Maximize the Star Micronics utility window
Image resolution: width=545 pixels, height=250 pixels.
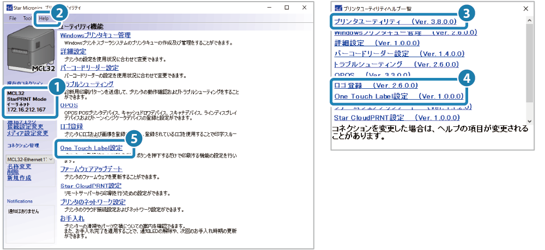tap(287, 7)
